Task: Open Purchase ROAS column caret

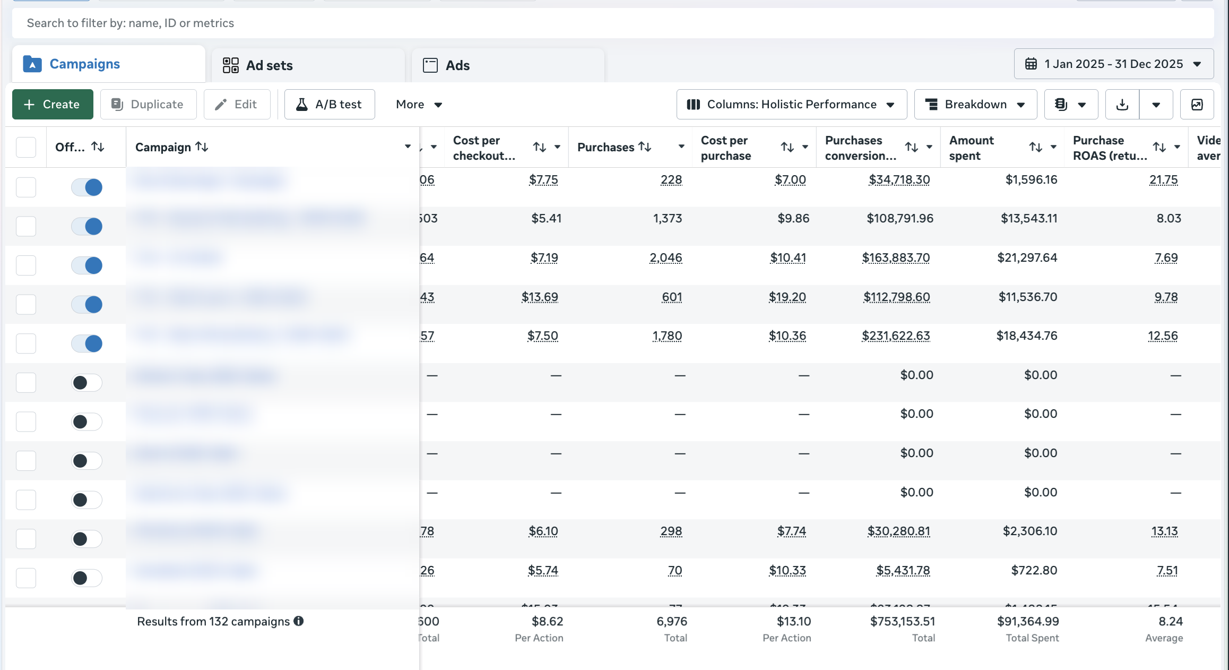Action: tap(1178, 147)
